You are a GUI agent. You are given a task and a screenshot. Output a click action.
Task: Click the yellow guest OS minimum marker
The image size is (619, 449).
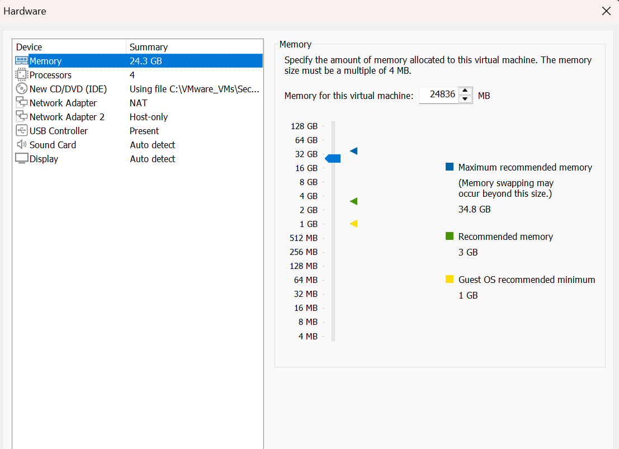(x=353, y=224)
